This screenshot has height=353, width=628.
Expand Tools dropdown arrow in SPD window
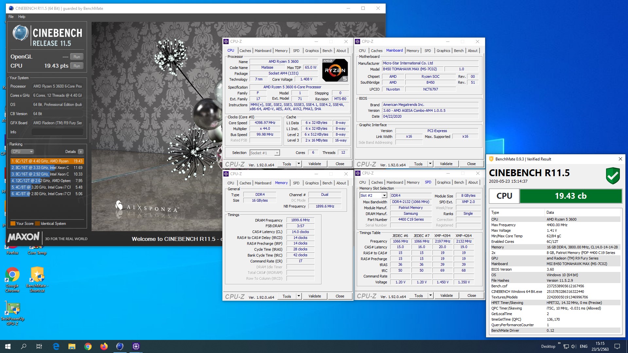tap(430, 295)
